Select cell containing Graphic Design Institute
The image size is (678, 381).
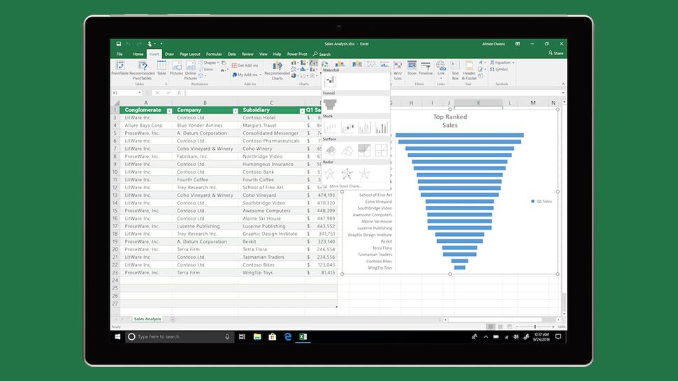[270, 234]
